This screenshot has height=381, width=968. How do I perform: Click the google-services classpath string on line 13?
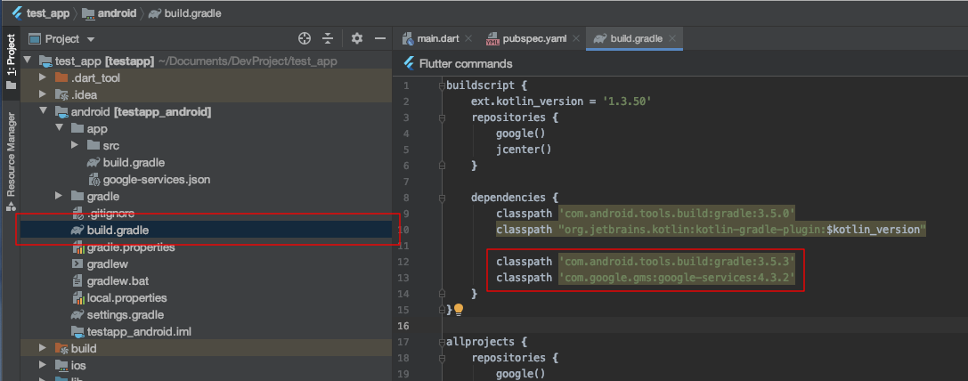point(677,277)
